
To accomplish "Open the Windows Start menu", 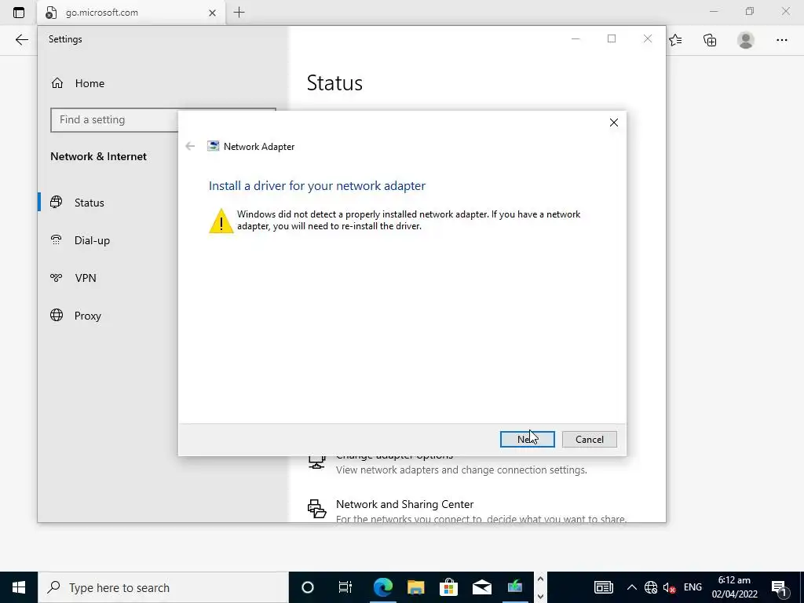I will (19, 587).
